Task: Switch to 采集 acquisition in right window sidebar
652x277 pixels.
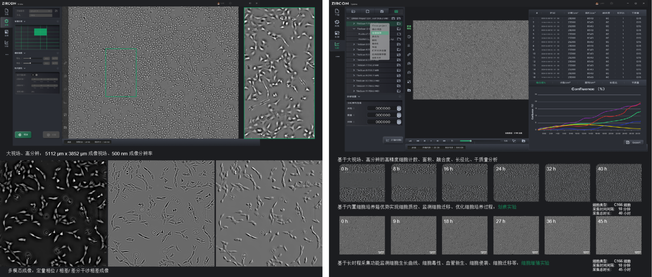Action: 337,23
